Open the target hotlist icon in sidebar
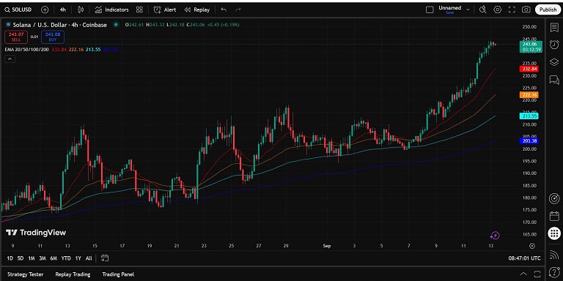563x281 pixels. coord(554,198)
